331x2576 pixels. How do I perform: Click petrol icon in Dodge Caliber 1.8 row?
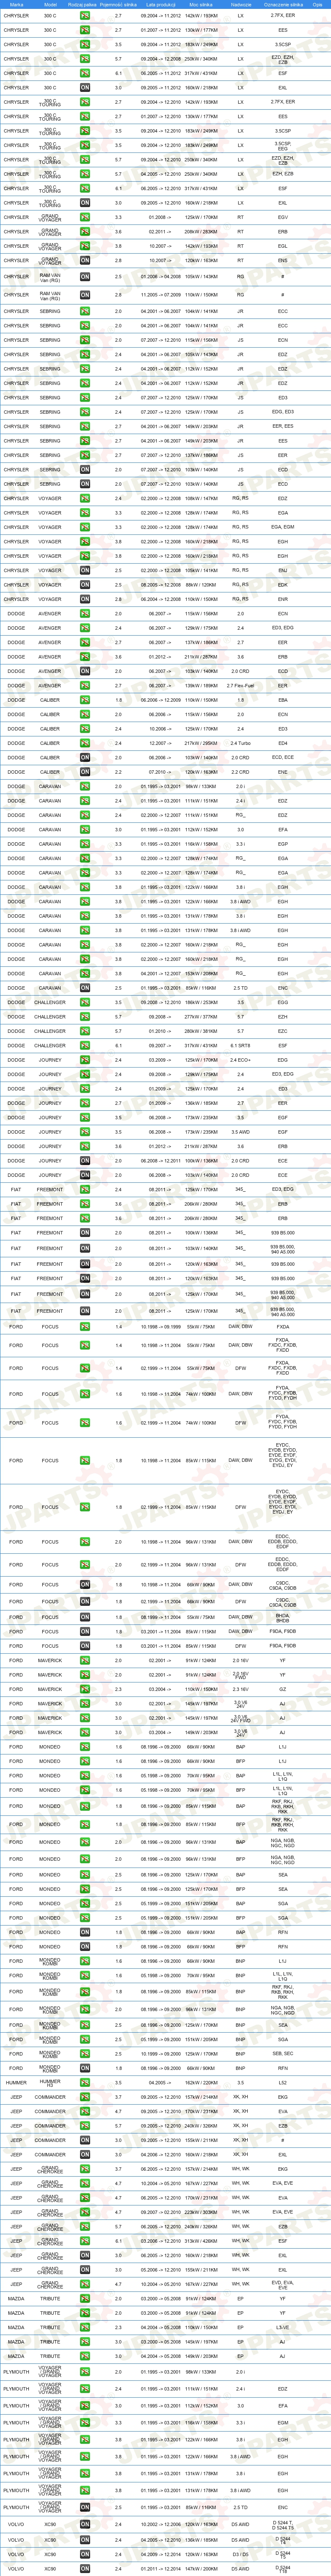[x=85, y=700]
